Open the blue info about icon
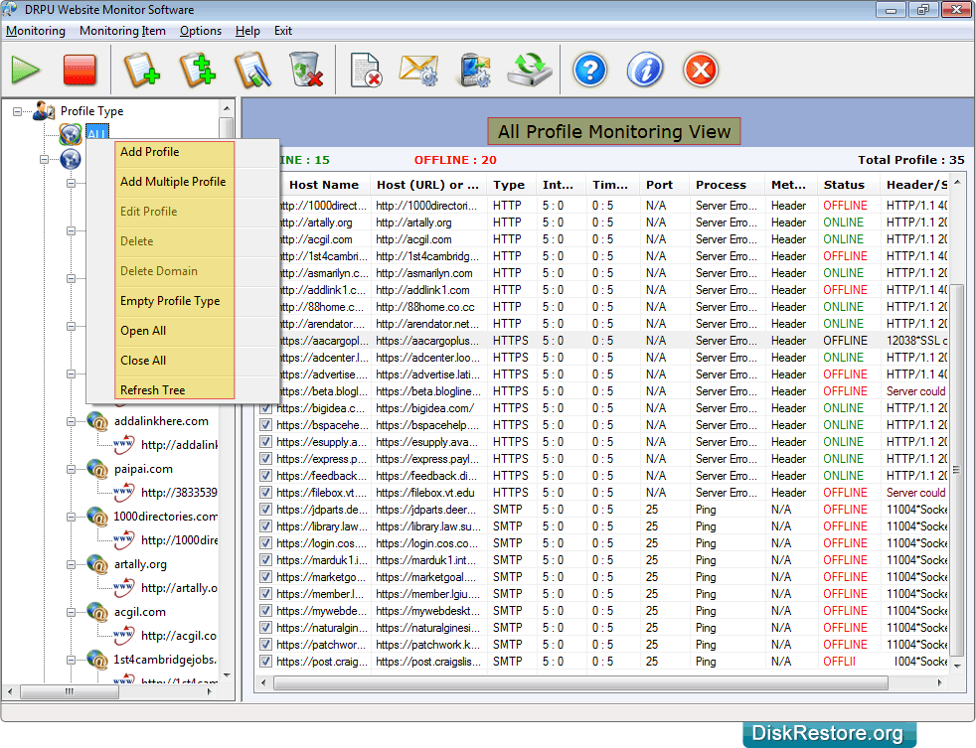 (x=645, y=70)
